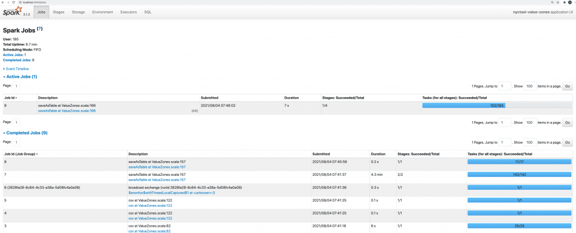Screen dimensions: 576x233
Task: Sort Completed Jobs by Job Id (Job Group)
Action: 21,154
